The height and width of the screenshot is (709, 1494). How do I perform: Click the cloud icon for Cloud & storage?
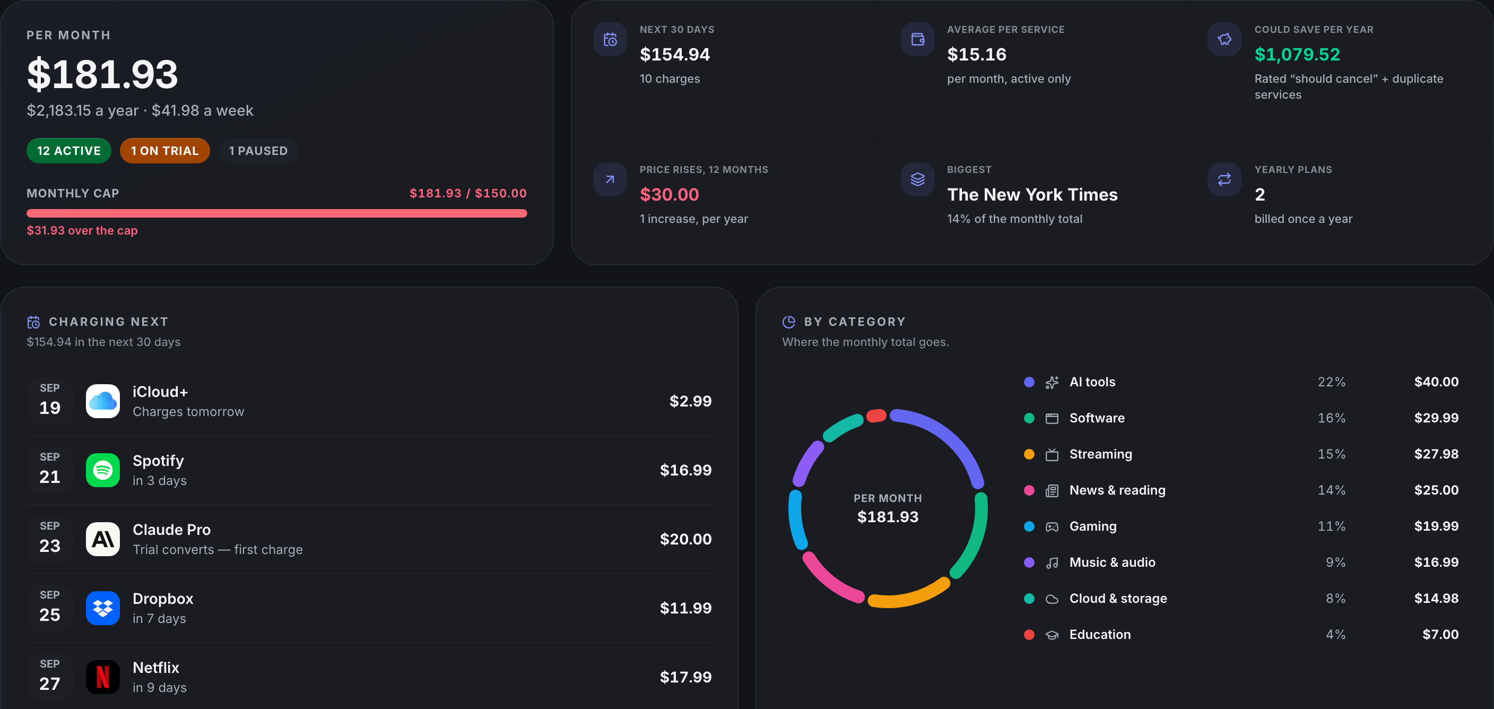1052,599
